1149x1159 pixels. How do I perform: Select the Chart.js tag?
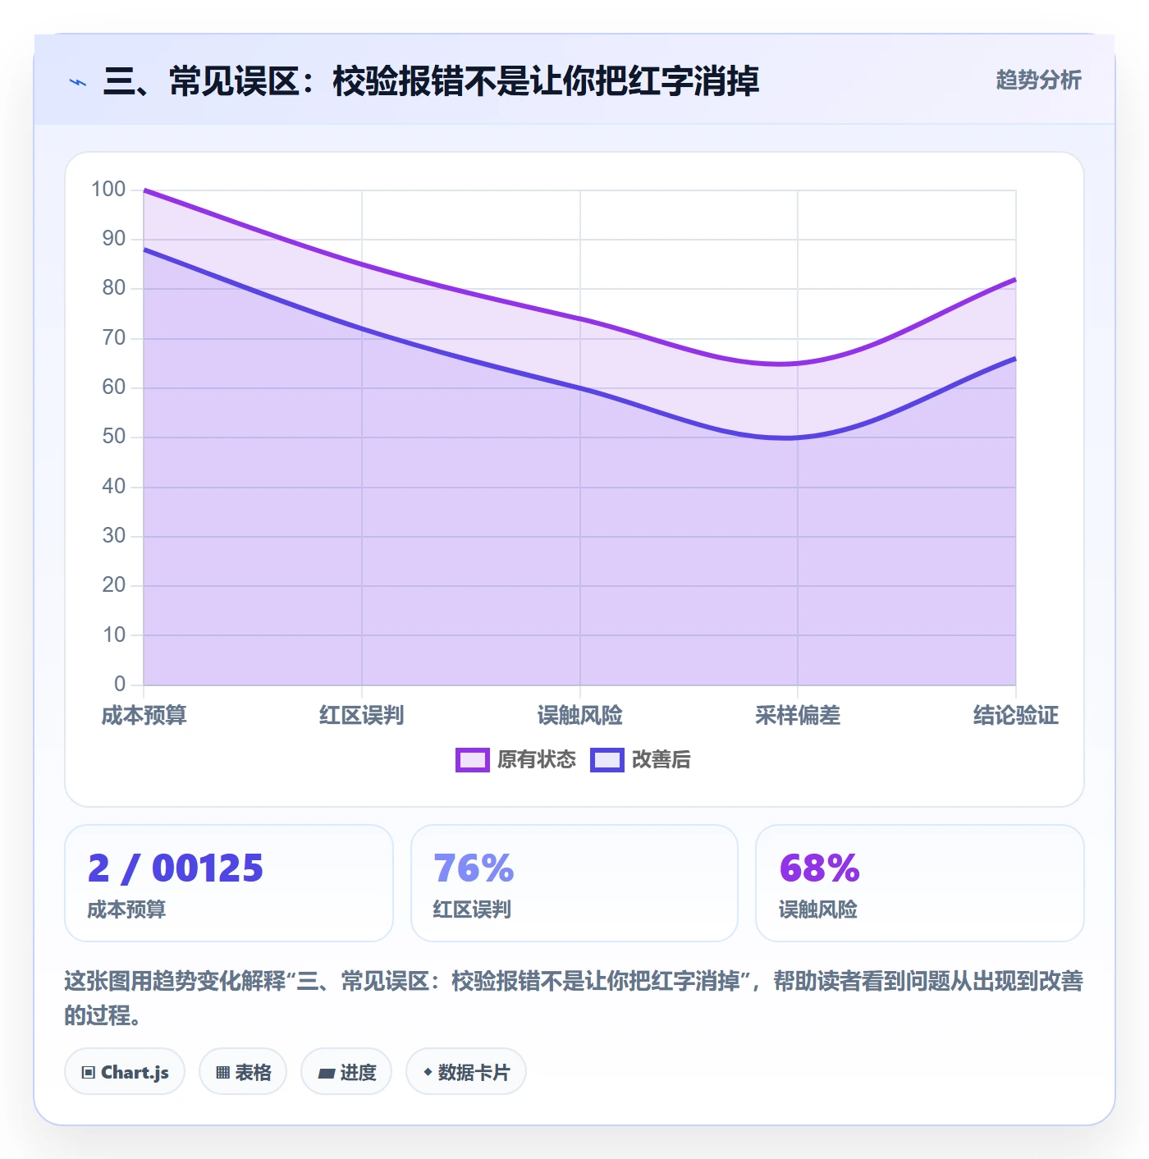125,1072
